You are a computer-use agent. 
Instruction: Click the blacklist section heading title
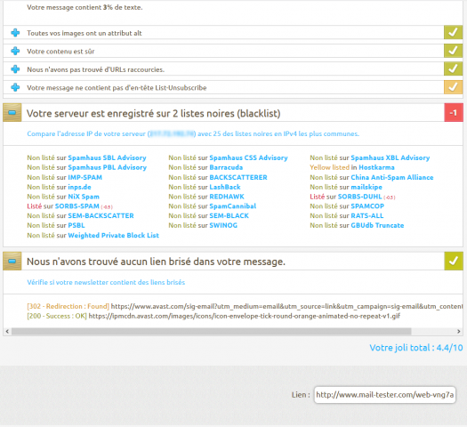[153, 114]
